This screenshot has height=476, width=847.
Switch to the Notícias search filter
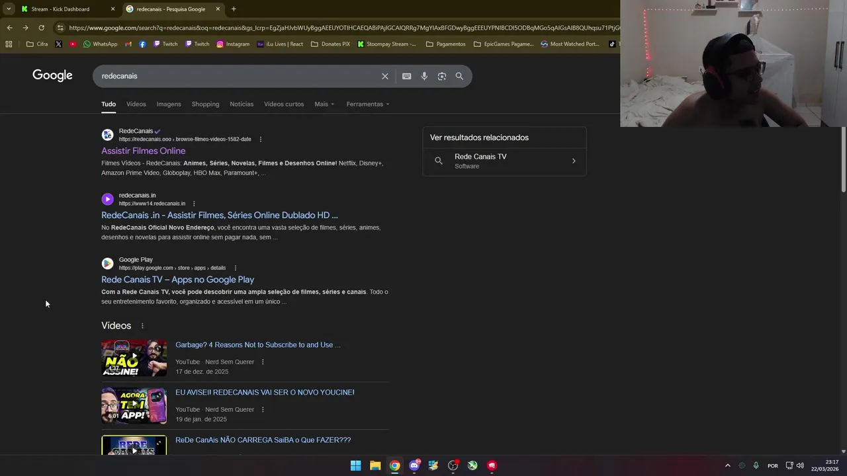pos(242,104)
